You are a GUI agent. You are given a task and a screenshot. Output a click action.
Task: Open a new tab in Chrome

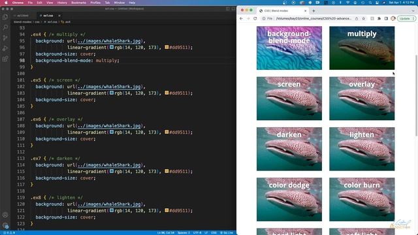point(313,11)
